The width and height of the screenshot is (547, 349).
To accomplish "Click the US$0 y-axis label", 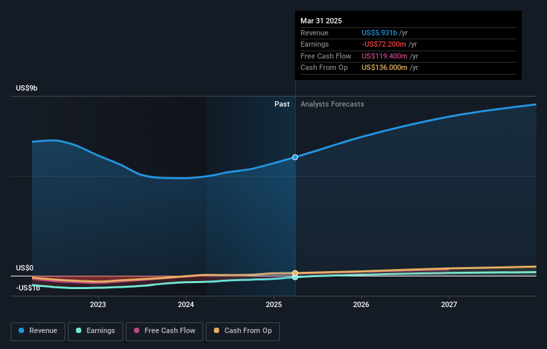I will (x=25, y=268).
